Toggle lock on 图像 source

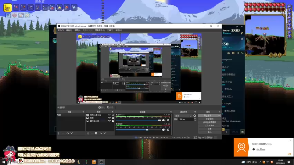click(113, 118)
